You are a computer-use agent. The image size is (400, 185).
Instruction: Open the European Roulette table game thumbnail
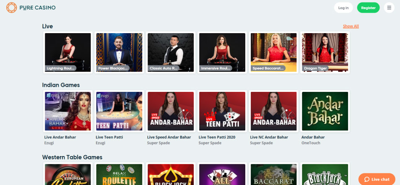(x=68, y=175)
